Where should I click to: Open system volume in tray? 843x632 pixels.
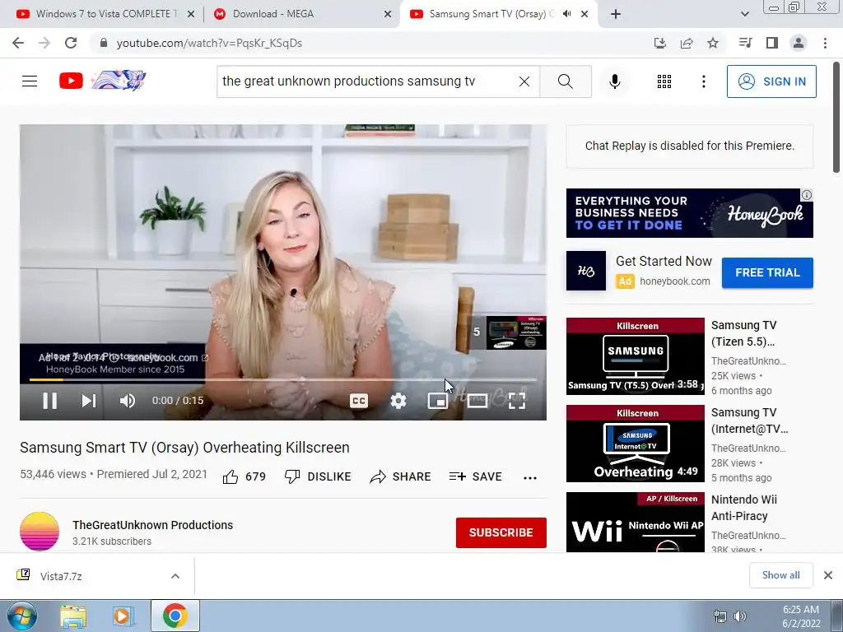tap(740, 616)
